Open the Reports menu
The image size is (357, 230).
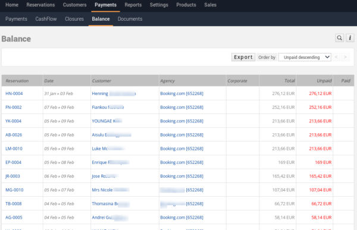(133, 5)
